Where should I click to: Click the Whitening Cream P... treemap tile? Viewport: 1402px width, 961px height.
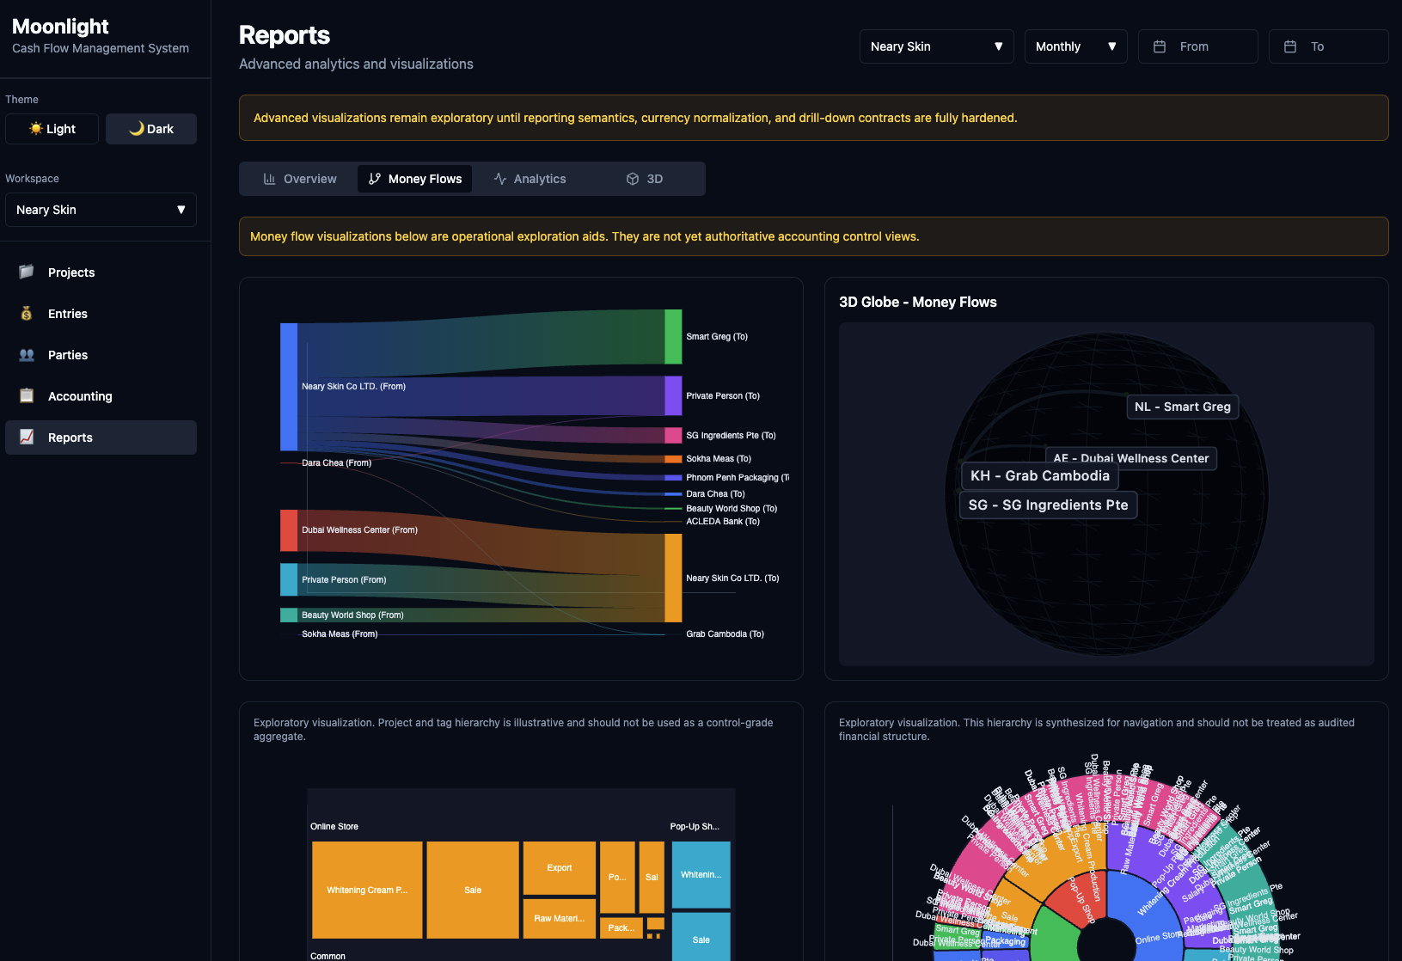click(367, 890)
